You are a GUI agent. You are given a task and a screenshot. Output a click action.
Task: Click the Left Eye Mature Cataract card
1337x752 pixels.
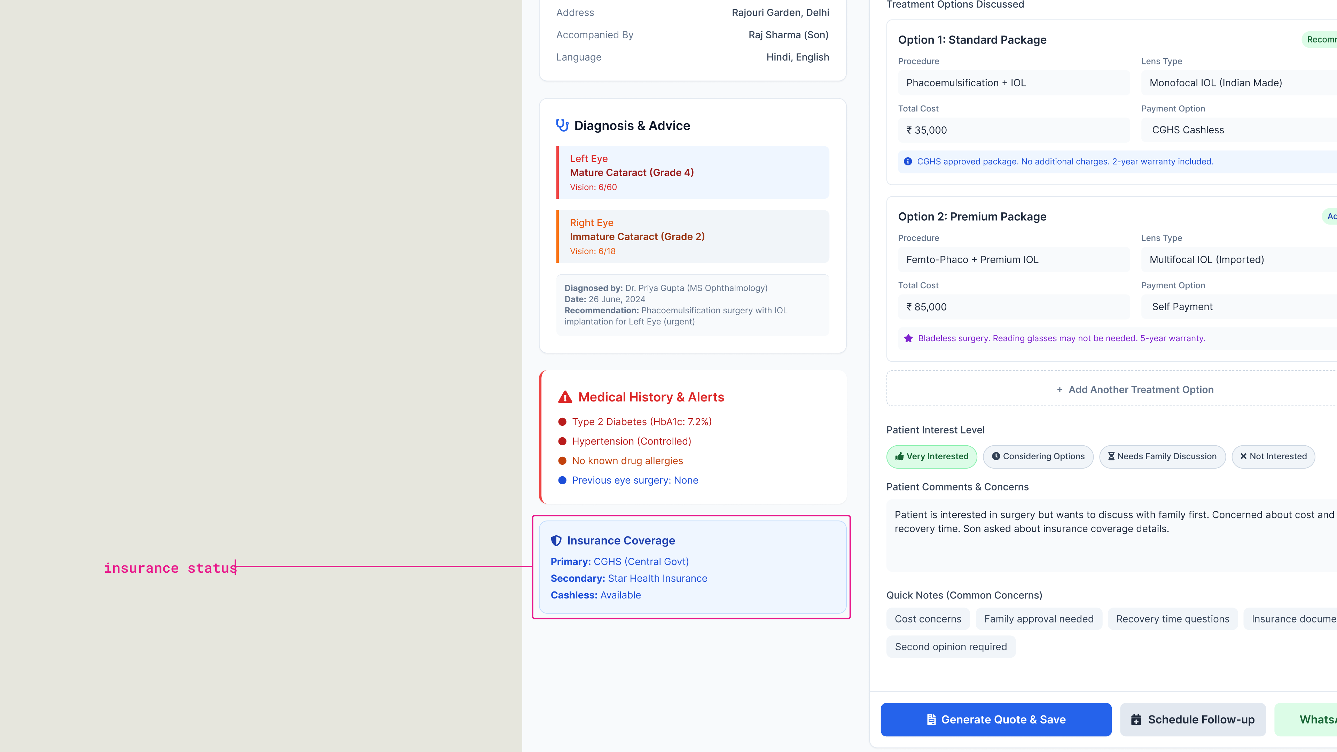(x=693, y=173)
